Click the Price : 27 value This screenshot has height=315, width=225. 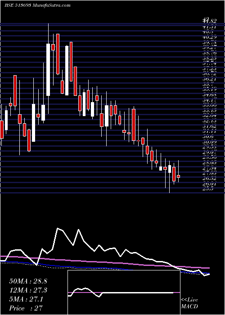click(x=26, y=308)
